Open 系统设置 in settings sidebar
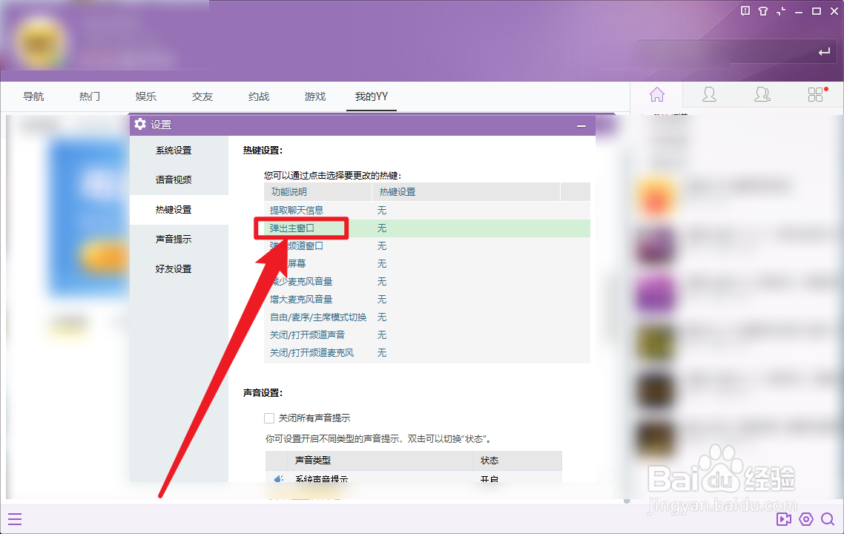 (174, 150)
